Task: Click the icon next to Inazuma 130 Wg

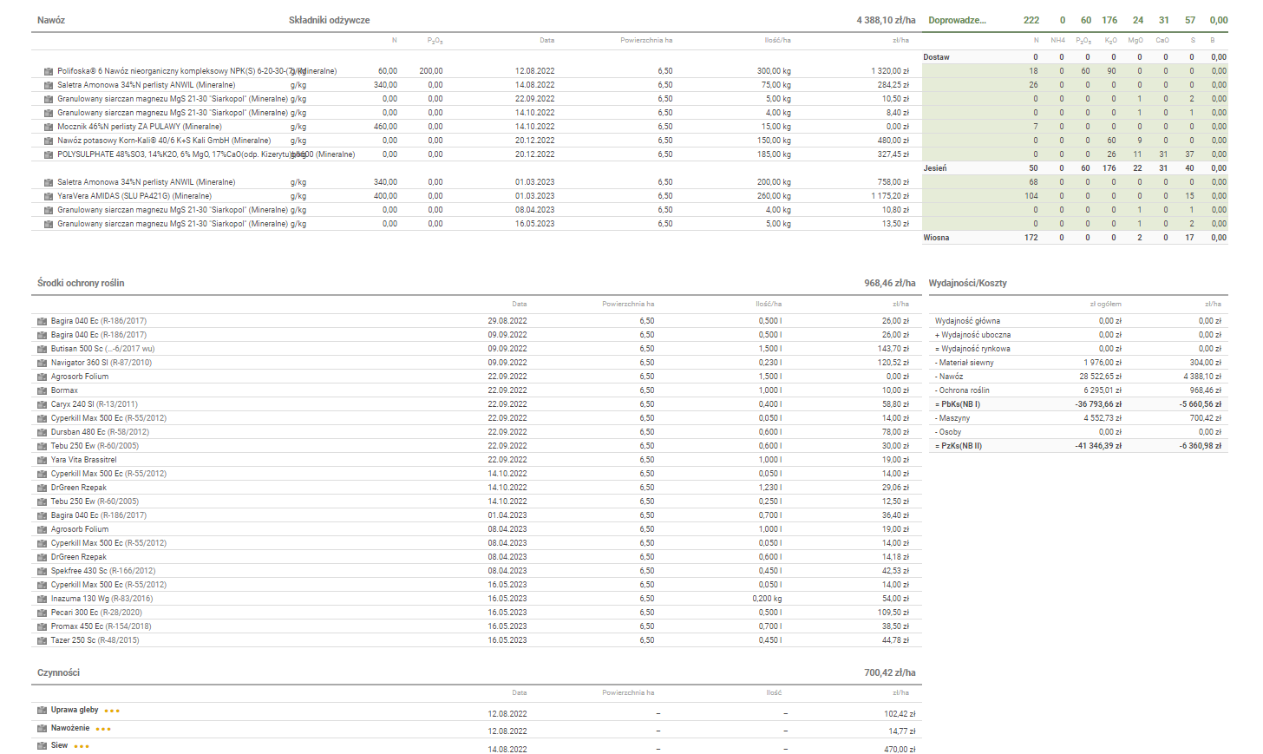Action: (x=42, y=599)
